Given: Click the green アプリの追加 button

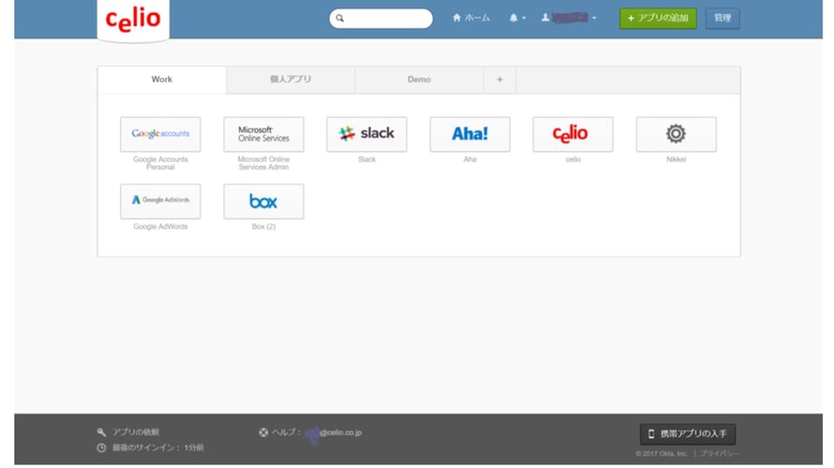Looking at the screenshot, I should pyautogui.click(x=658, y=18).
